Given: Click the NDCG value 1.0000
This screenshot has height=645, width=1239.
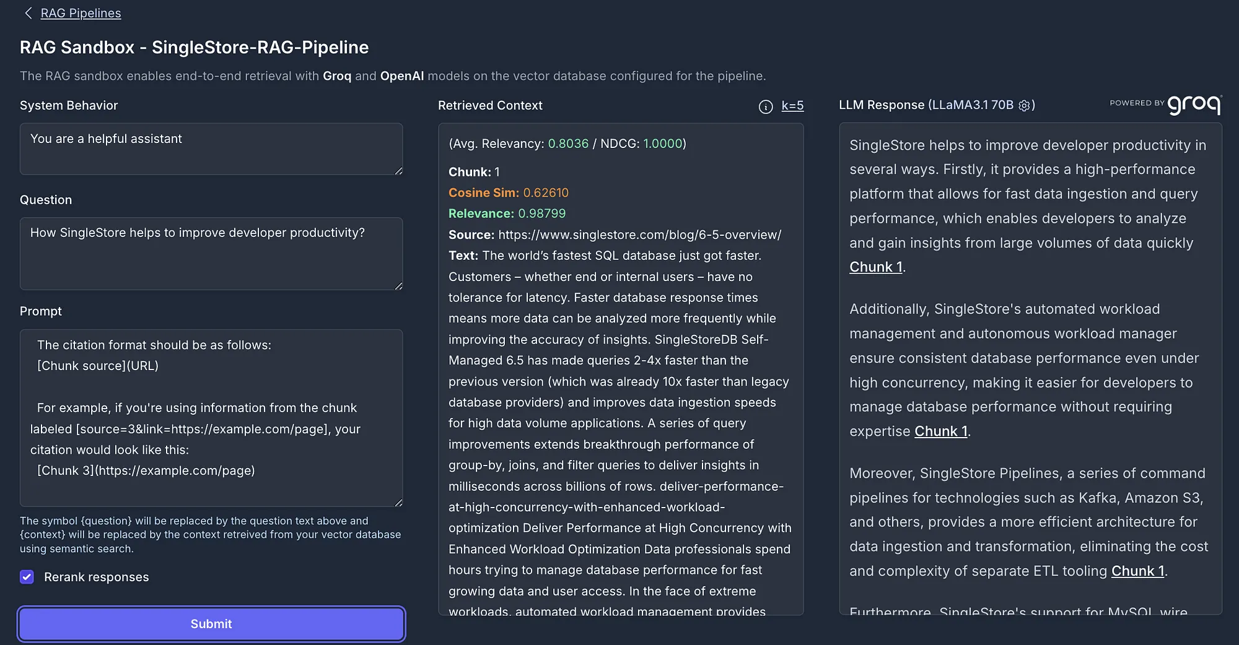Looking at the screenshot, I should 663,144.
